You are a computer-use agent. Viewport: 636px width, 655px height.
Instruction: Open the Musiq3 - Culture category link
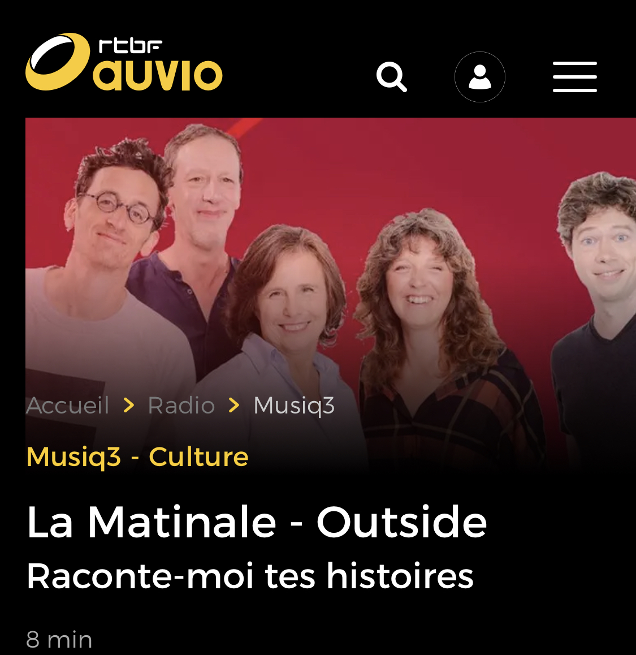coord(137,457)
